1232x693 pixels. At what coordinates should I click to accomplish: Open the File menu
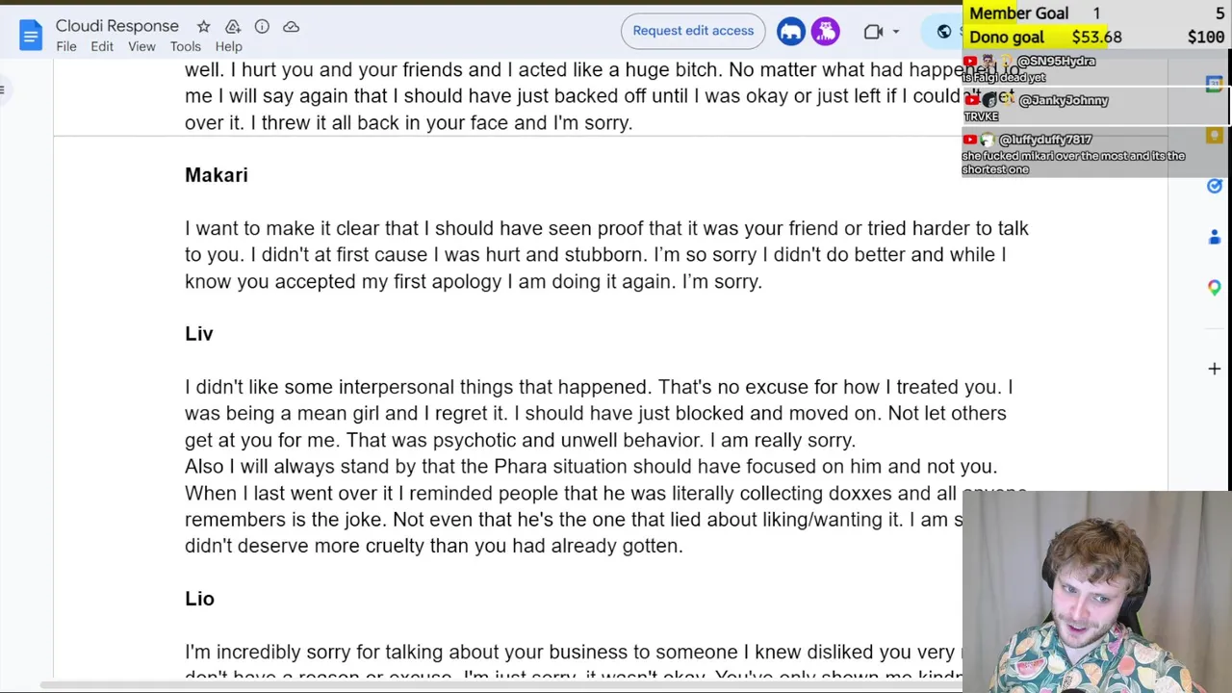tap(66, 46)
